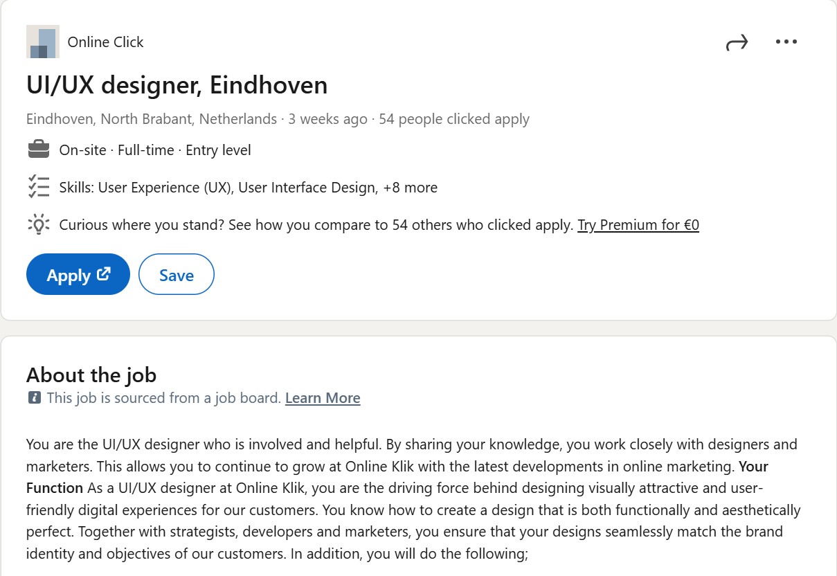Click the info icon beside job board notice
Image resolution: width=837 pixels, height=576 pixels.
(x=34, y=398)
